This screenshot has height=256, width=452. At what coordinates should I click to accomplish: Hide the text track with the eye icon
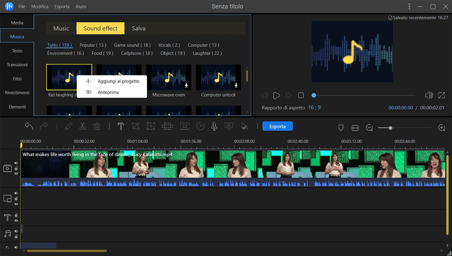[x=16, y=220]
